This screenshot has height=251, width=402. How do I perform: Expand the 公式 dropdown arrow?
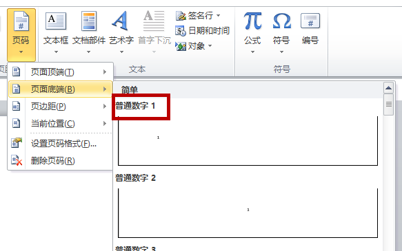[252, 52]
